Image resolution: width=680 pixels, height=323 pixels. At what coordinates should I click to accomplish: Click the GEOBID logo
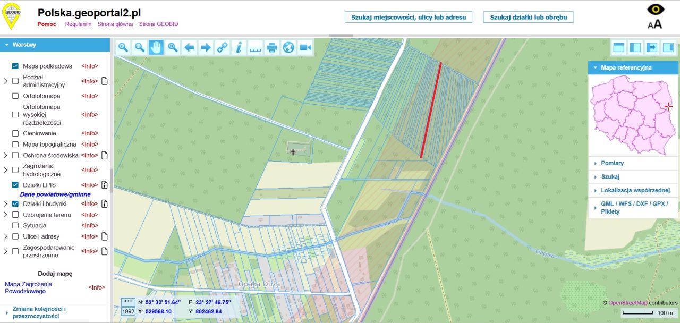11,16
